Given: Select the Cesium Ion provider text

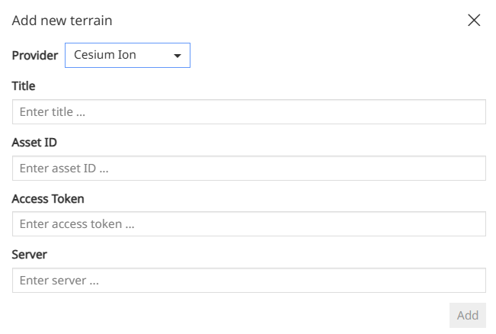Looking at the screenshot, I should (105, 56).
